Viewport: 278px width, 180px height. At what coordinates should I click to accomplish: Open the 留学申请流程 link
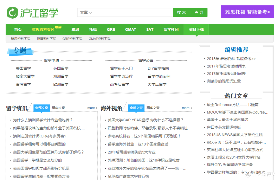(x=121, y=76)
